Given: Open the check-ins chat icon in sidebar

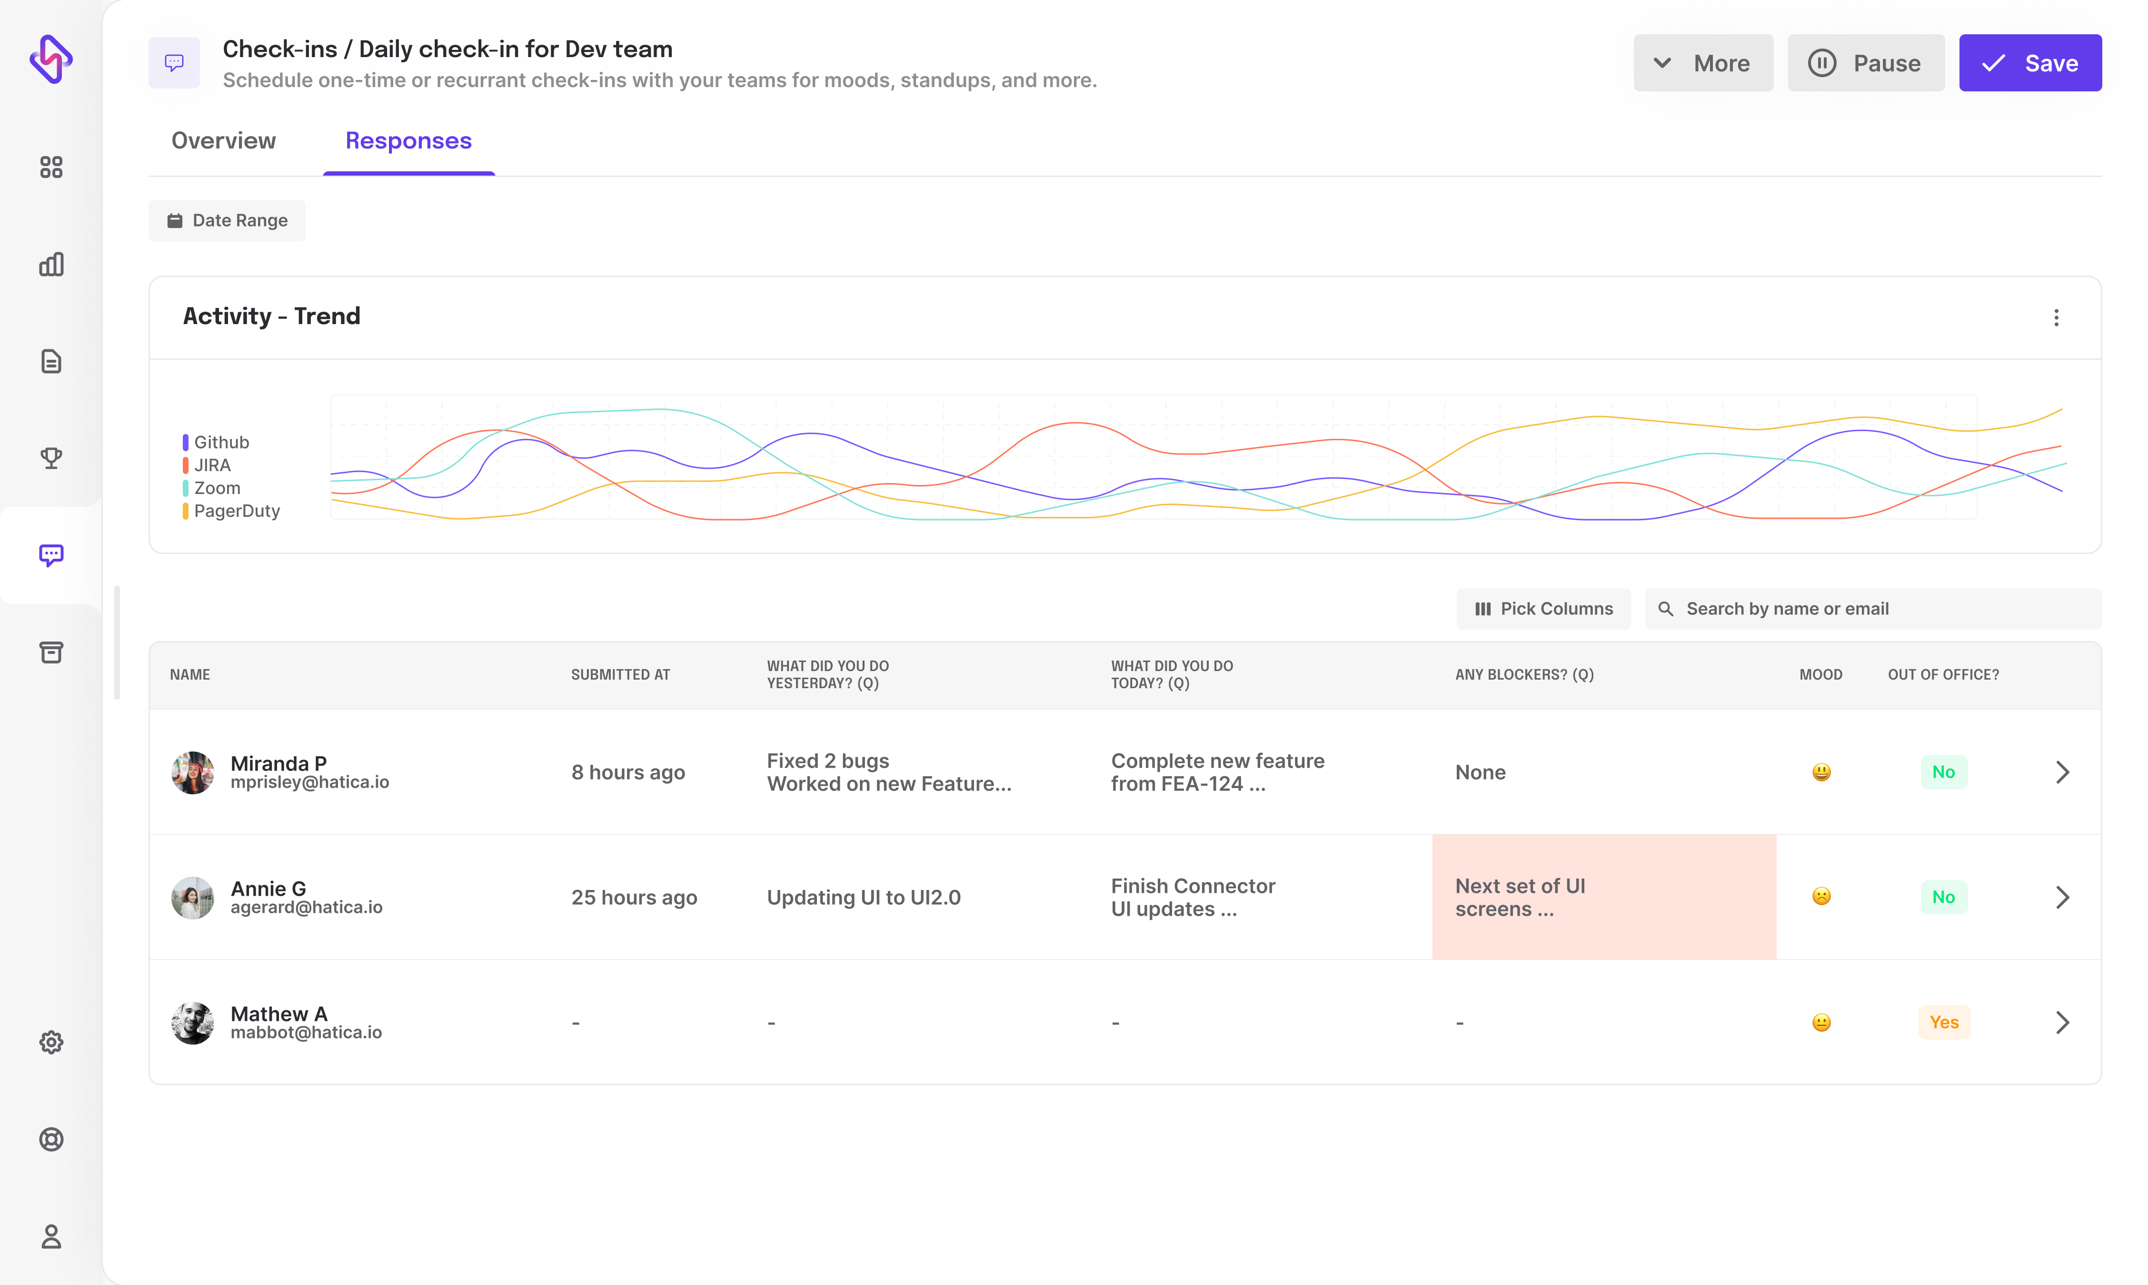Looking at the screenshot, I should [x=51, y=555].
